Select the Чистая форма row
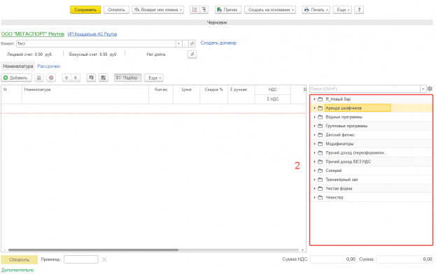This screenshot has height=274, width=436. pyautogui.click(x=371, y=189)
